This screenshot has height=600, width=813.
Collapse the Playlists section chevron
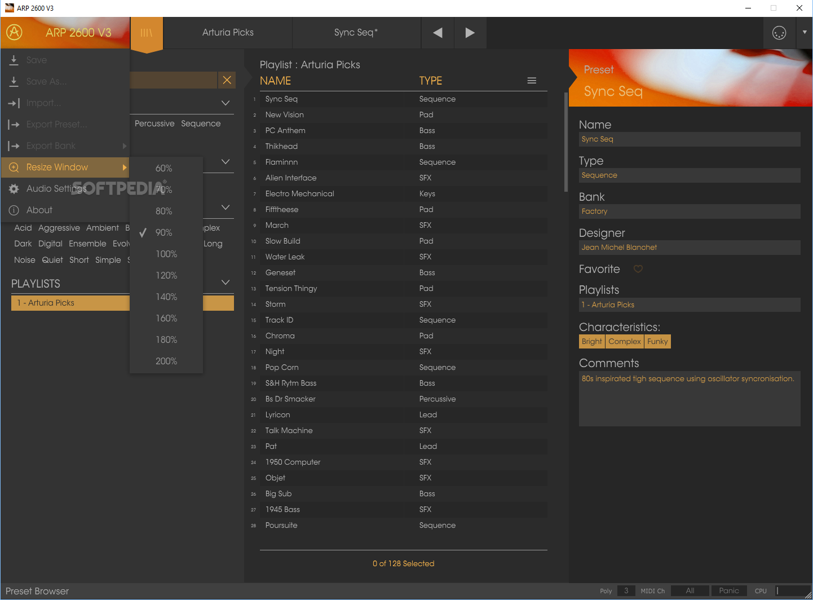[226, 282]
